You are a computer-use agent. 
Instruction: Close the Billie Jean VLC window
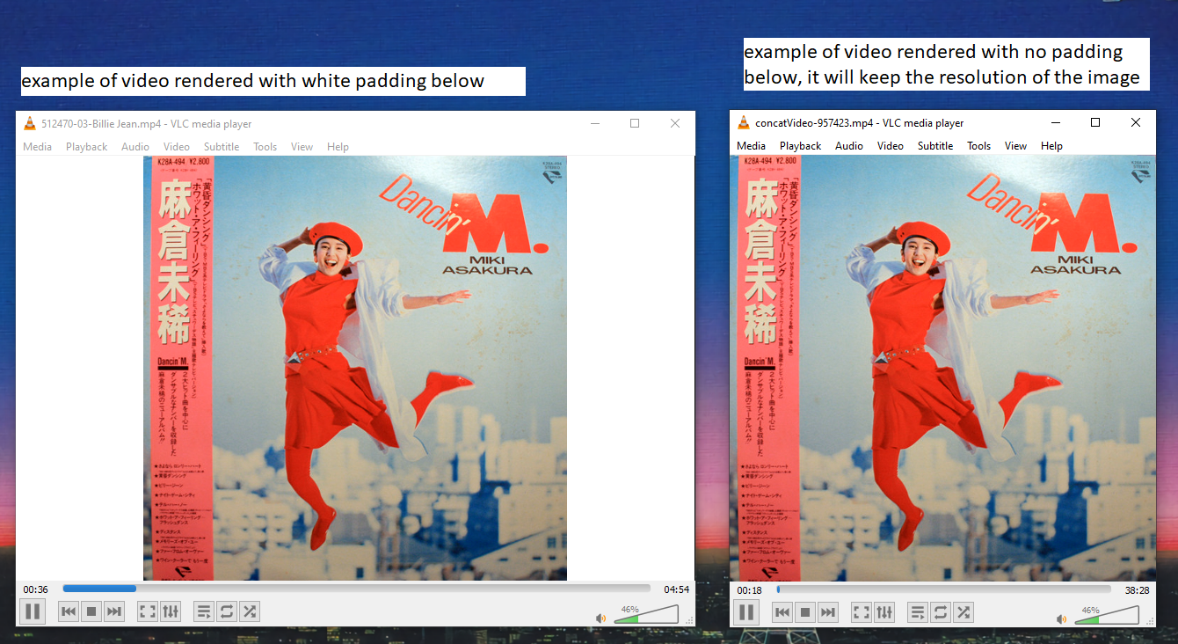(675, 124)
